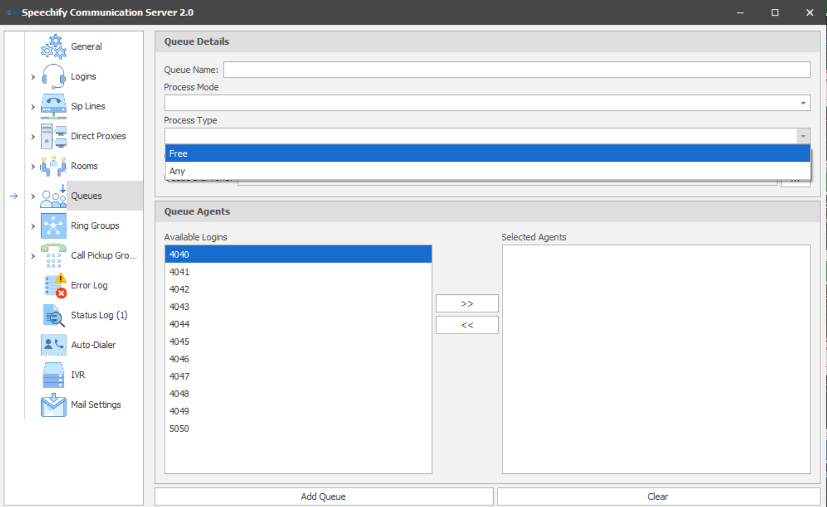Image resolution: width=827 pixels, height=507 pixels.
Task: Click inside the Selected Agents list box
Action: tap(656, 359)
